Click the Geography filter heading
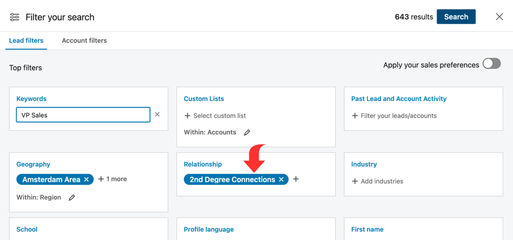This screenshot has height=240, width=513. 33,164
